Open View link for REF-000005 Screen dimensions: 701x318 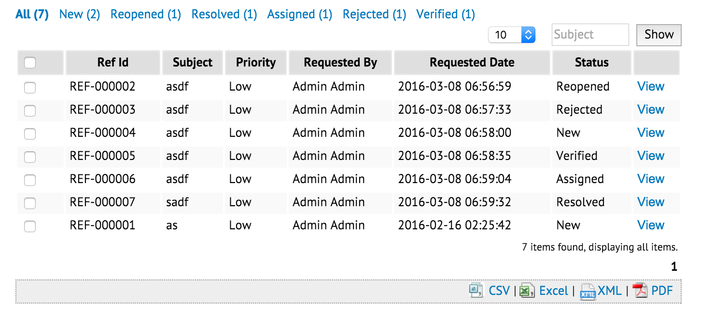(x=650, y=156)
